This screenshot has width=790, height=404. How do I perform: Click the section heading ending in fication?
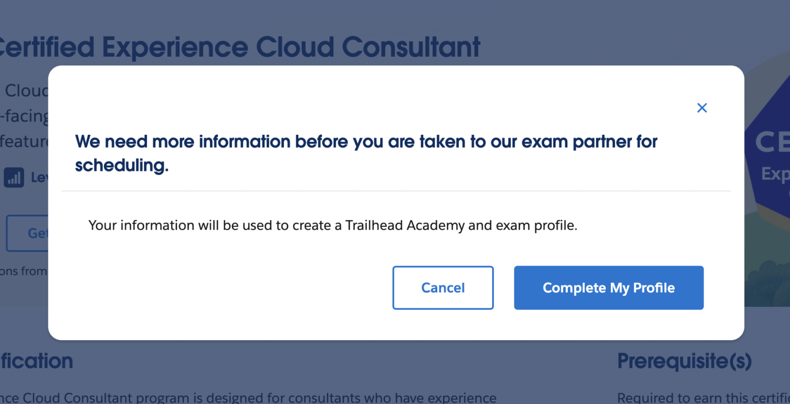36,361
